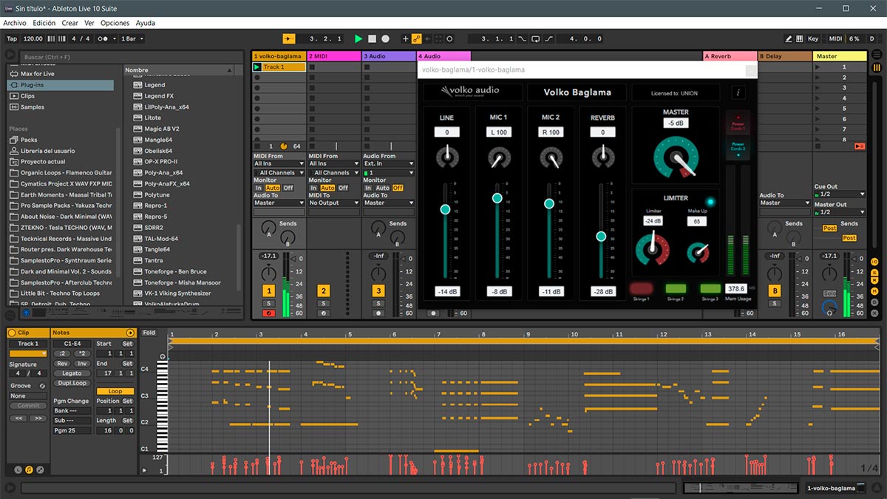Toggle computer MIDI keyboard icon
Image resolution: width=887 pixels, height=499 pixels.
click(801, 38)
